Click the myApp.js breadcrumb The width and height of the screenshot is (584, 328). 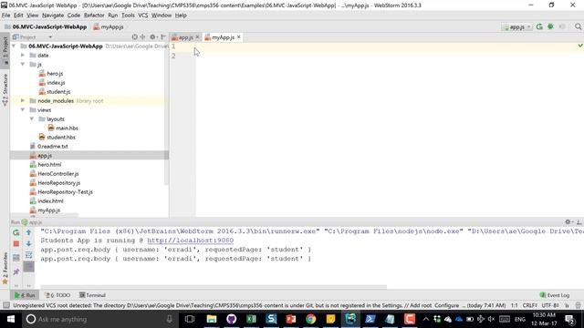pyautogui.click(x=109, y=26)
